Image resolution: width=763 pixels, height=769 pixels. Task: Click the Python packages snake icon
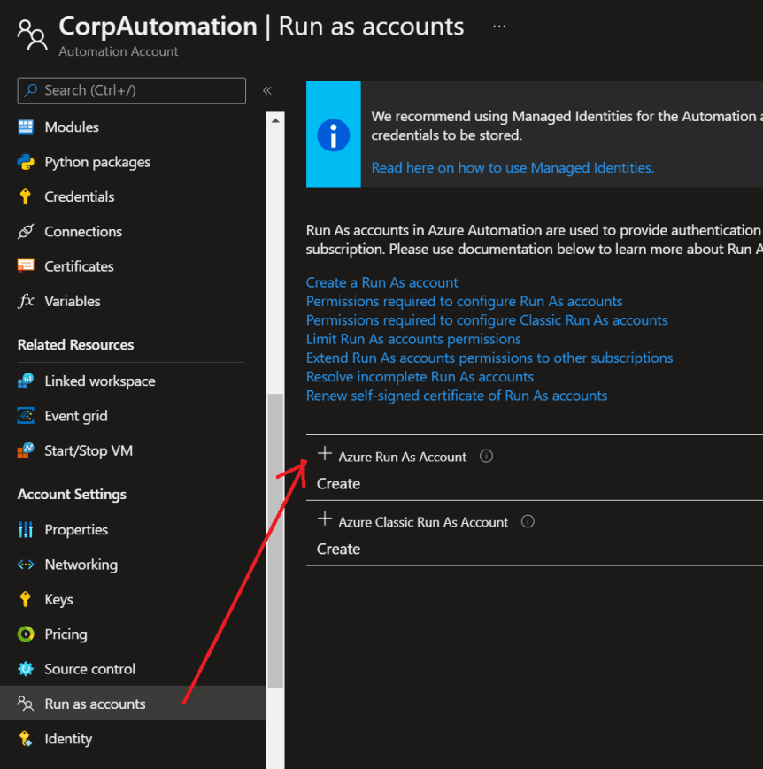pos(26,162)
